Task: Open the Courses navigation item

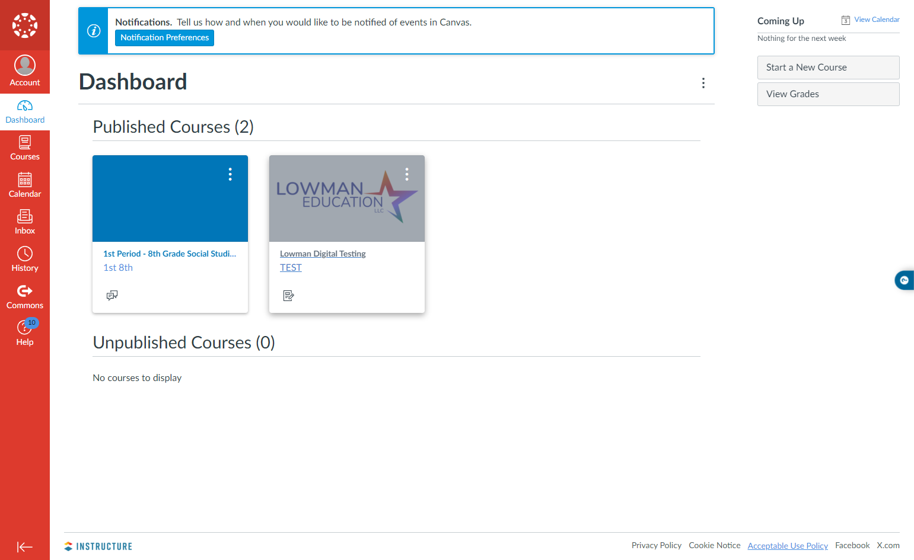Action: click(25, 149)
